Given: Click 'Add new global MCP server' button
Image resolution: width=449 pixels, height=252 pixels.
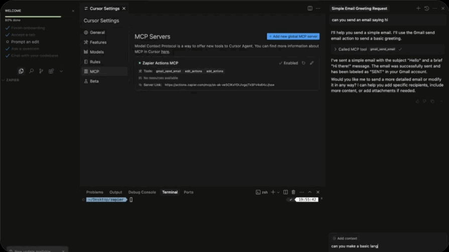Looking at the screenshot, I should point(293,36).
